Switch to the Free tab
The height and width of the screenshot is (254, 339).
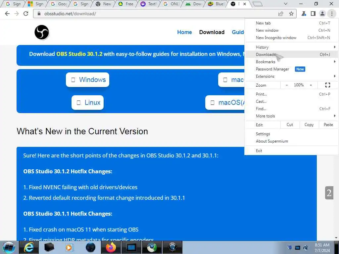pyautogui.click(x=126, y=4)
